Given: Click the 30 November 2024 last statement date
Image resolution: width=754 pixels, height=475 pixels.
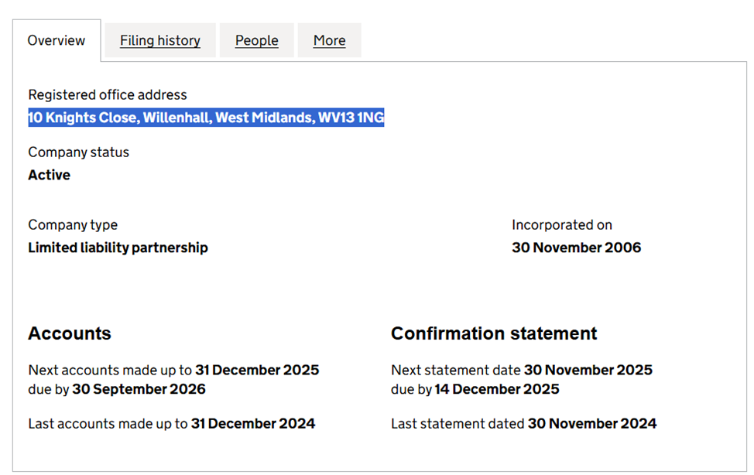Looking at the screenshot, I should (x=591, y=423).
